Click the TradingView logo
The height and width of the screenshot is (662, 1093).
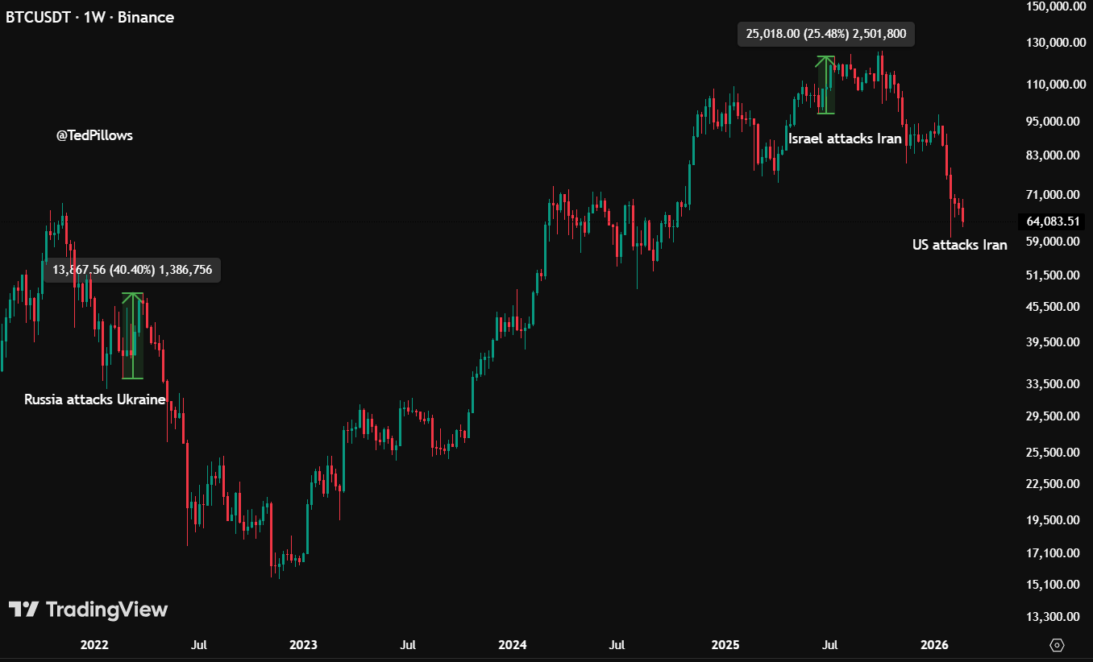coord(89,610)
